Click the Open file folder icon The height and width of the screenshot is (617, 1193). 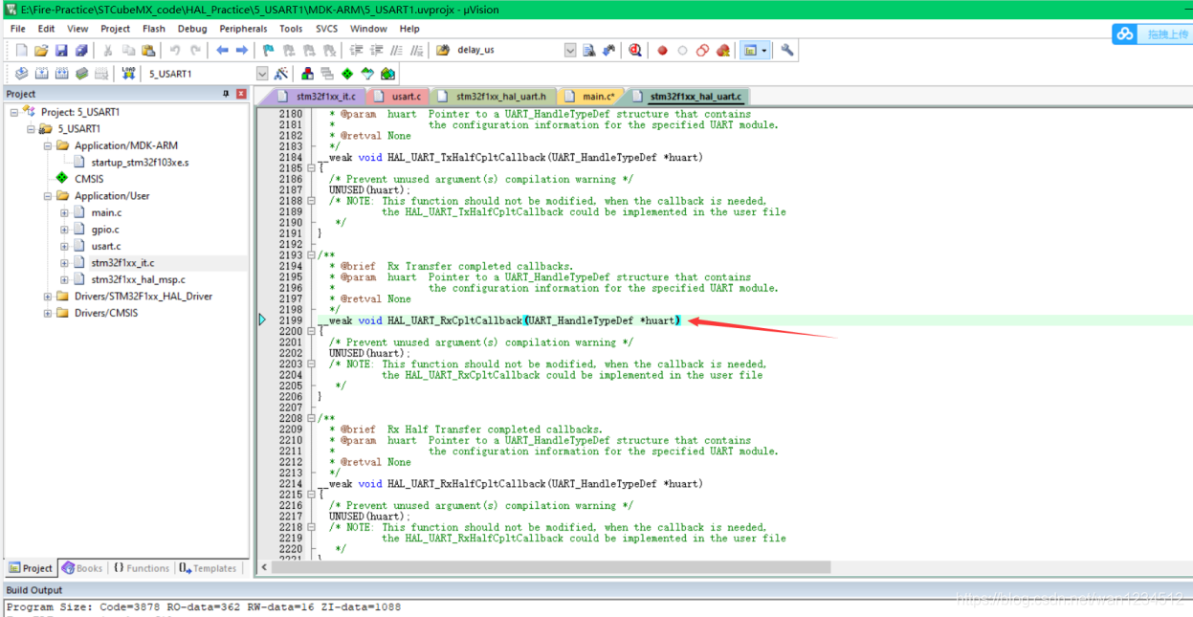[x=41, y=51]
